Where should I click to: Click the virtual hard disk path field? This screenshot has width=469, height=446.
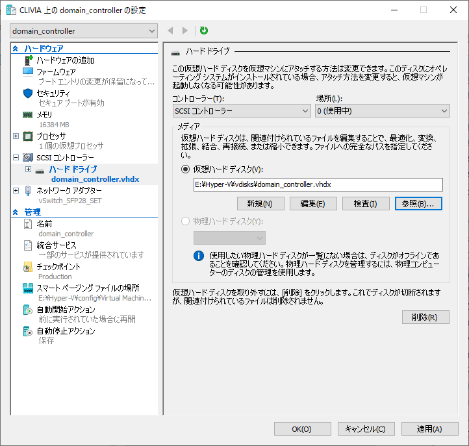[x=318, y=185]
